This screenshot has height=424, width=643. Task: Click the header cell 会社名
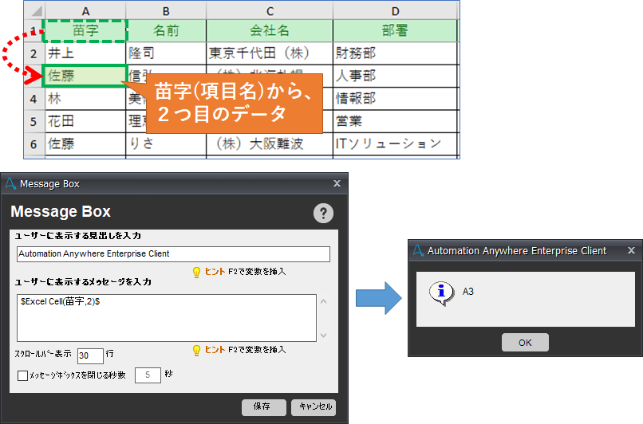[x=270, y=31]
